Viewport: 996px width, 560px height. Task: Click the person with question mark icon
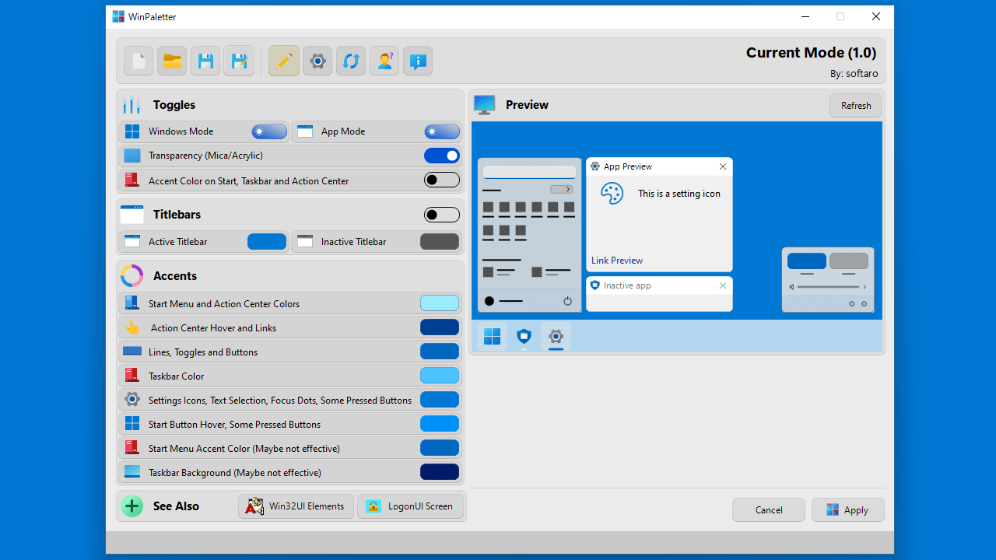[384, 61]
